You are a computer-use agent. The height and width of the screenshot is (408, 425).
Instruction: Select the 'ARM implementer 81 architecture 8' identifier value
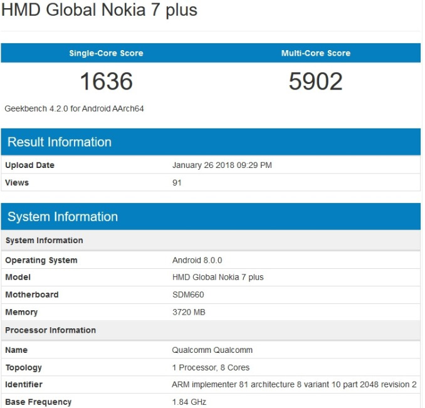[294, 384]
